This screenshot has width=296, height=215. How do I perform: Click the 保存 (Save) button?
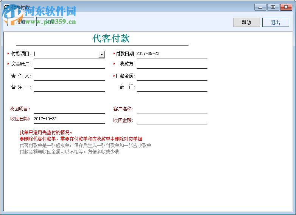(x=50, y=22)
